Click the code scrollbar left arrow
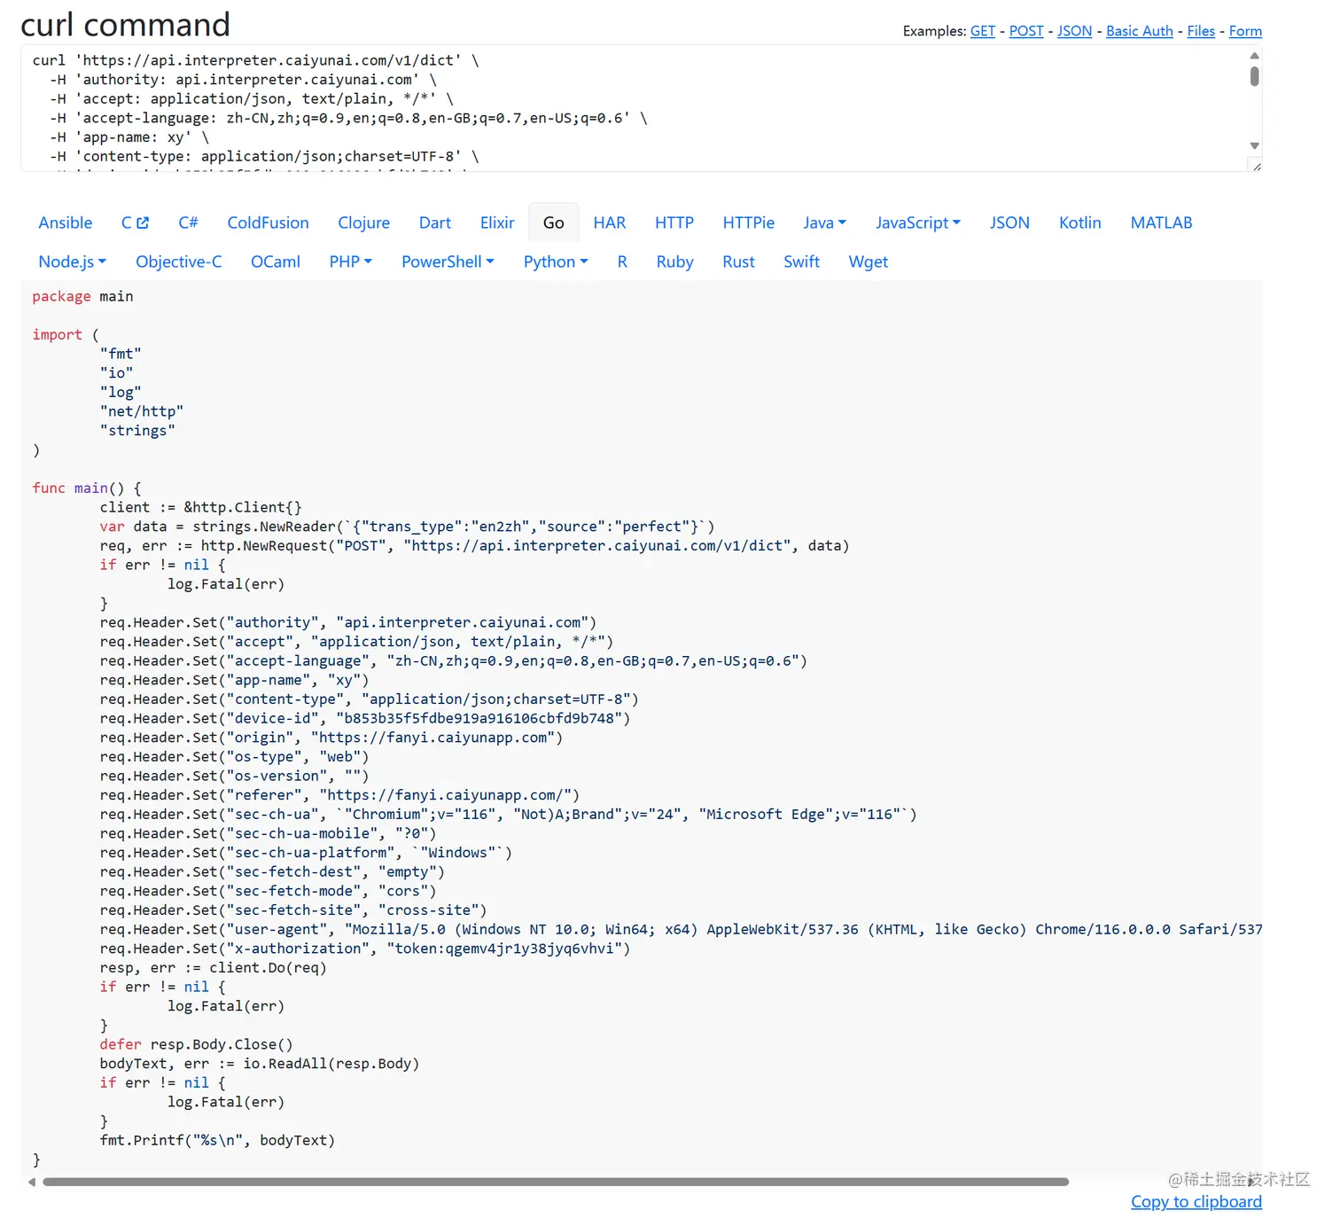The width and height of the screenshot is (1340, 1218). click(32, 1182)
